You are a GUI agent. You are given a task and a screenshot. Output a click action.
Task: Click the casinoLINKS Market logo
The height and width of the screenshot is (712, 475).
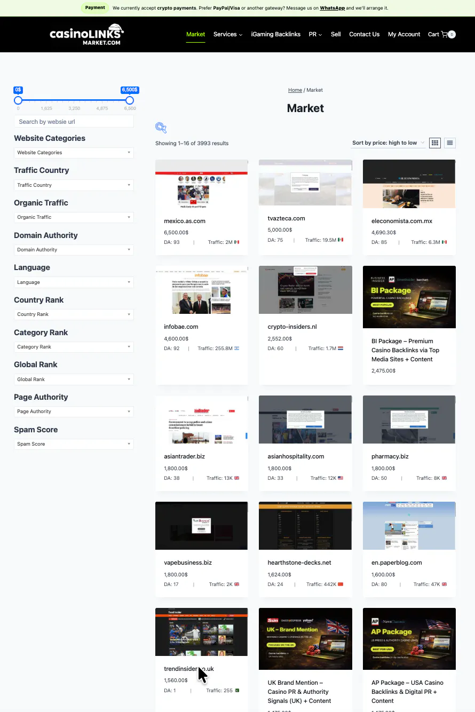tap(86, 34)
